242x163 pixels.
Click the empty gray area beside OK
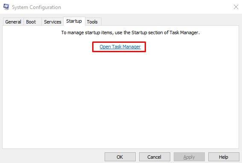tap(52, 157)
